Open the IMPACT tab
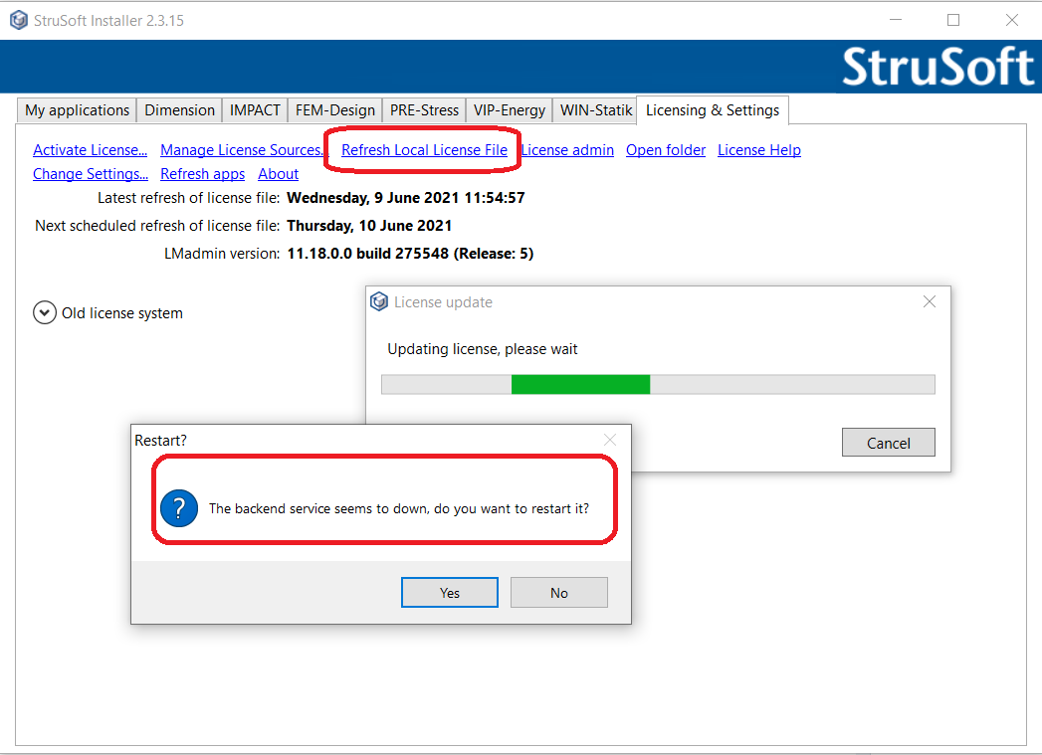Viewport: 1042px width, 755px height. pos(255,110)
